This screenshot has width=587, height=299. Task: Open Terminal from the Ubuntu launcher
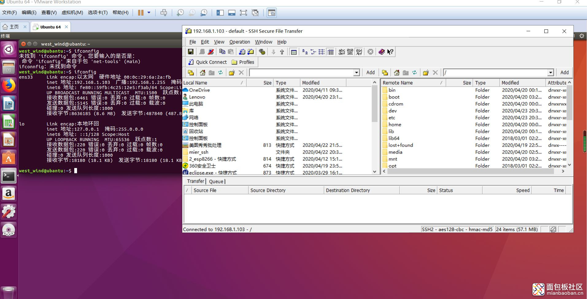click(x=9, y=176)
